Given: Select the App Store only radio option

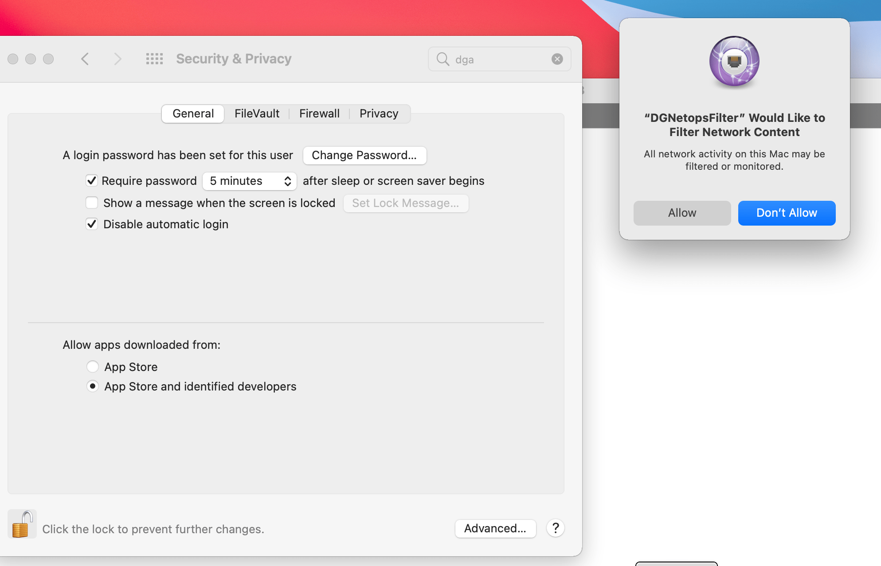Looking at the screenshot, I should (92, 367).
